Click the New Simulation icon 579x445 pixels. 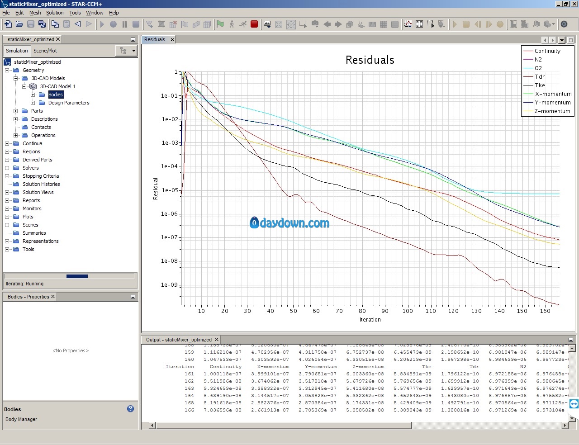8,24
